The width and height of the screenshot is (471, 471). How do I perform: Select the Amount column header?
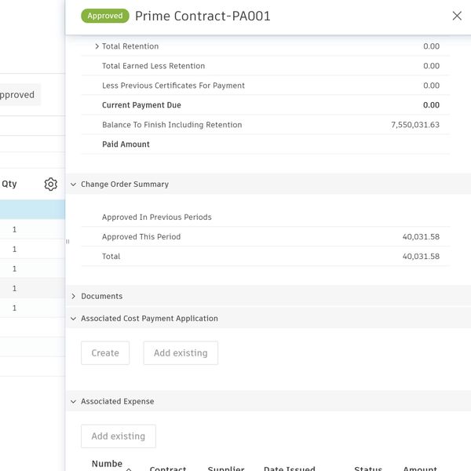pyautogui.click(x=420, y=468)
